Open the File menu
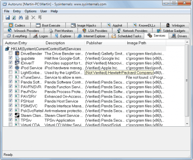 tap(7, 11)
